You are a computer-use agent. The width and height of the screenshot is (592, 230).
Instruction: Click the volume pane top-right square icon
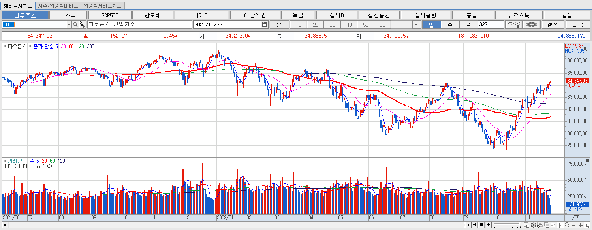tap(587, 160)
